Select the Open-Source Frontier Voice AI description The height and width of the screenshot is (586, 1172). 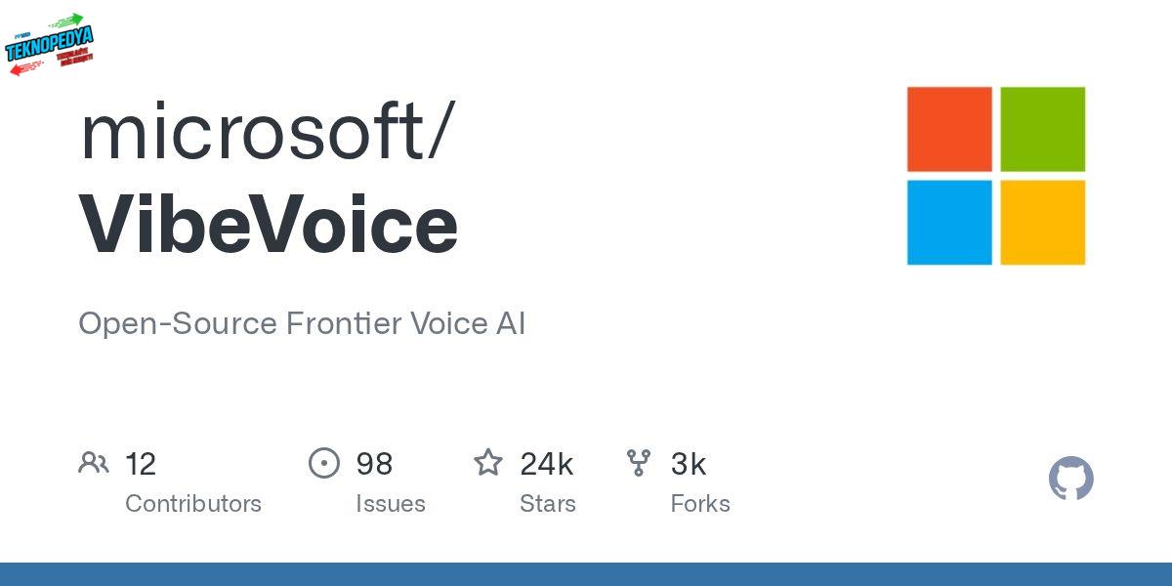302,324
